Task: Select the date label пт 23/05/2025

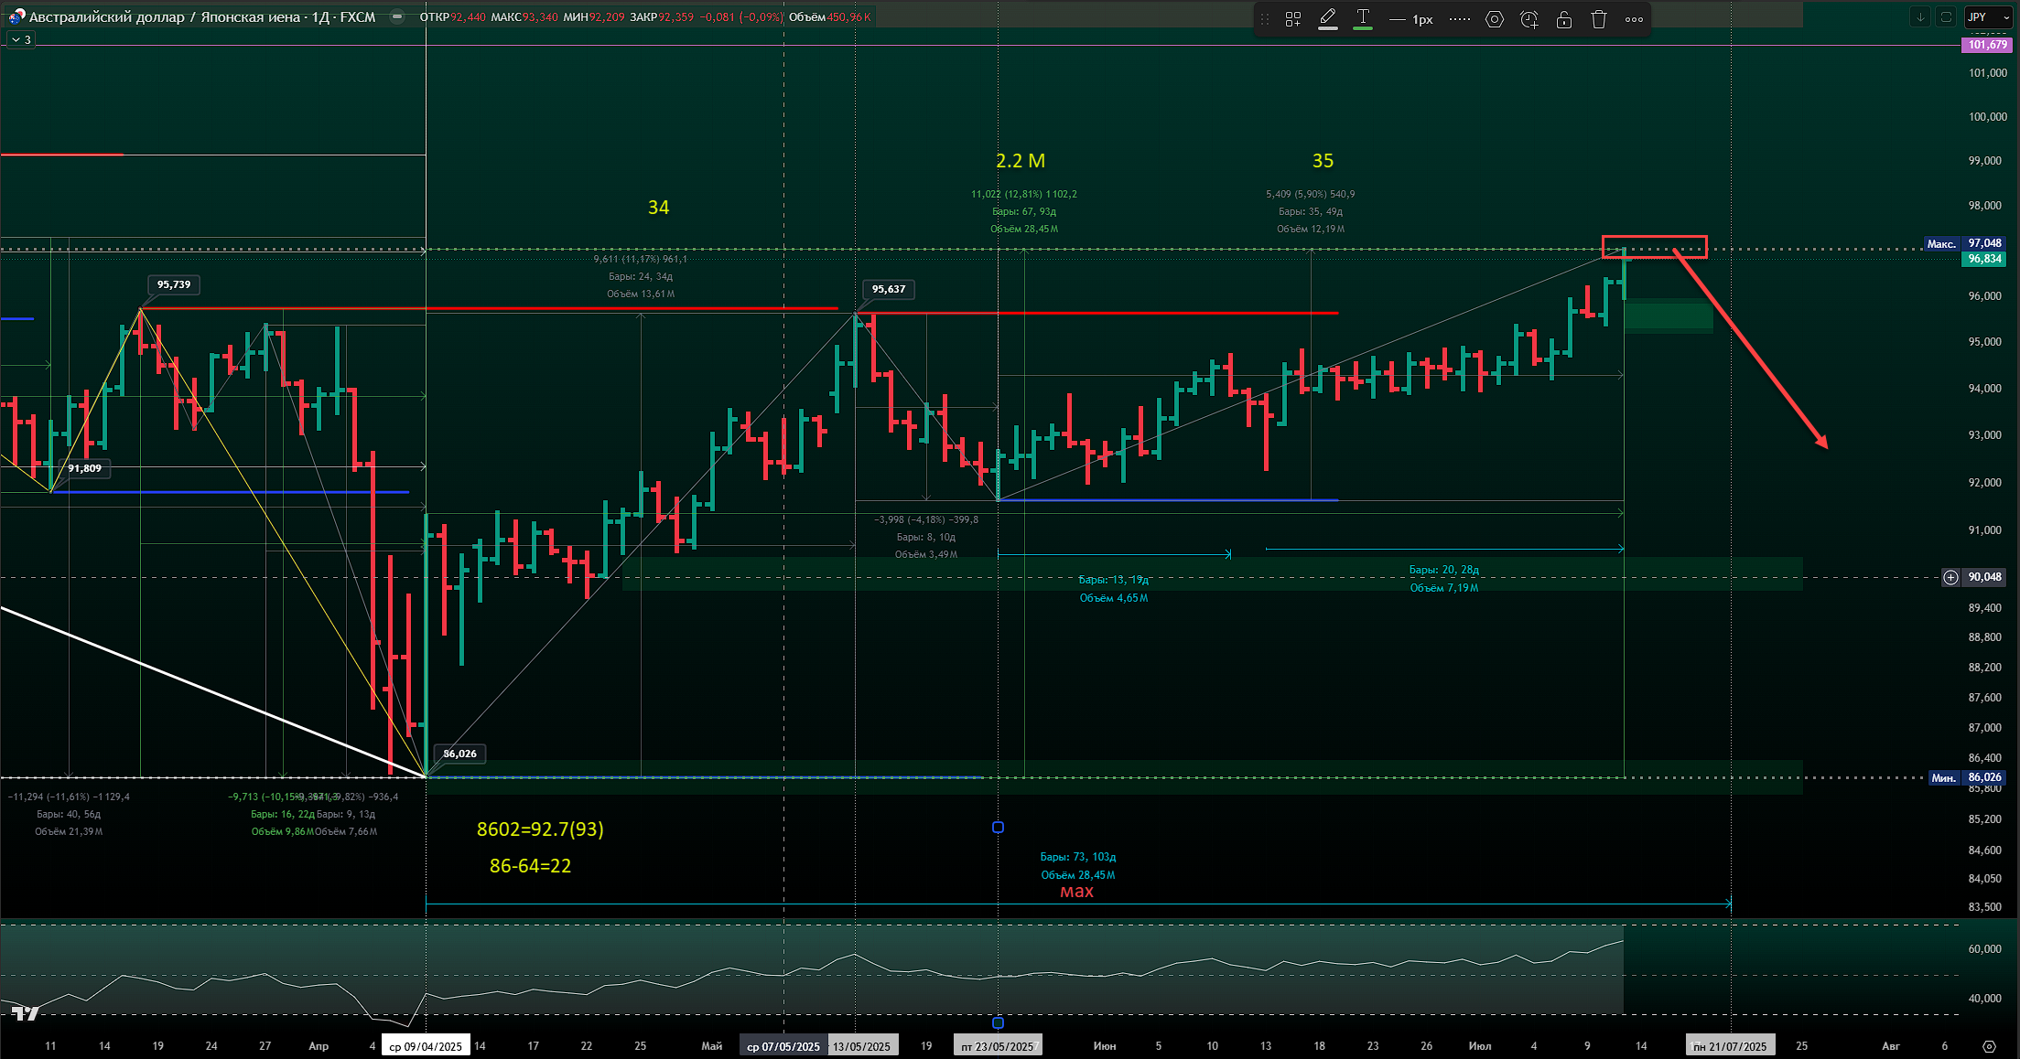Action: tap(998, 1046)
